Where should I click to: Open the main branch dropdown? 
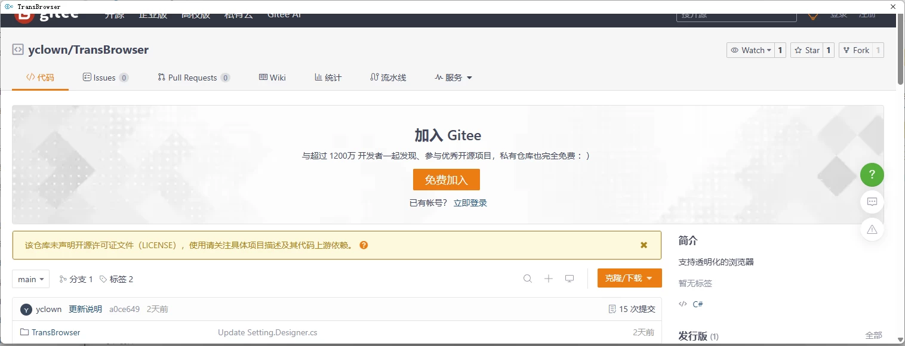[x=30, y=279]
